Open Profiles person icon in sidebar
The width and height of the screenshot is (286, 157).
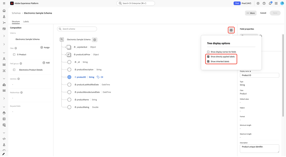point(4,59)
